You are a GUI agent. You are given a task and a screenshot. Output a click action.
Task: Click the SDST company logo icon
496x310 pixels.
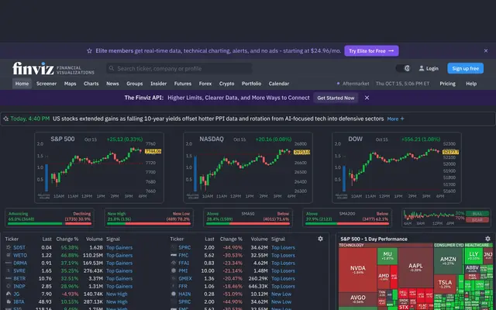click(x=9, y=247)
